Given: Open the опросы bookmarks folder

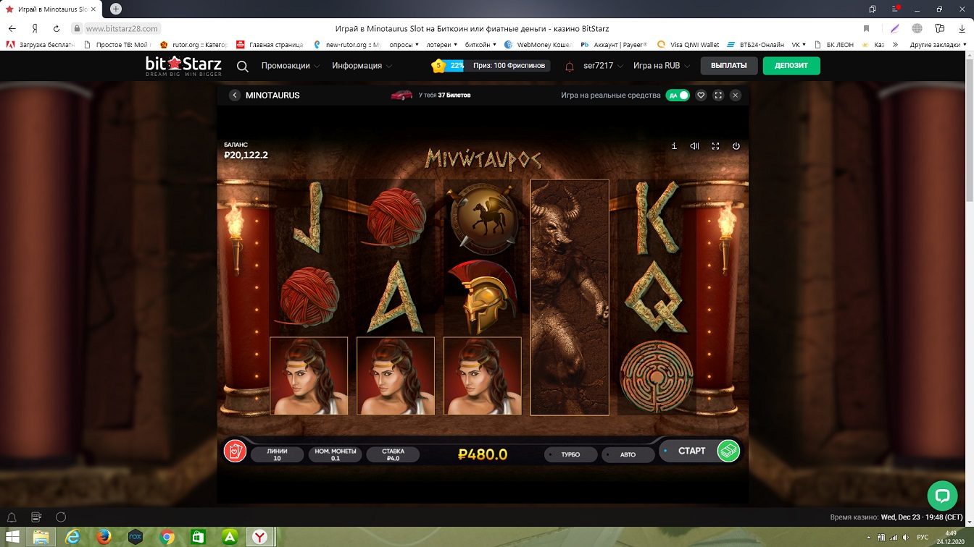Looking at the screenshot, I should (x=404, y=44).
